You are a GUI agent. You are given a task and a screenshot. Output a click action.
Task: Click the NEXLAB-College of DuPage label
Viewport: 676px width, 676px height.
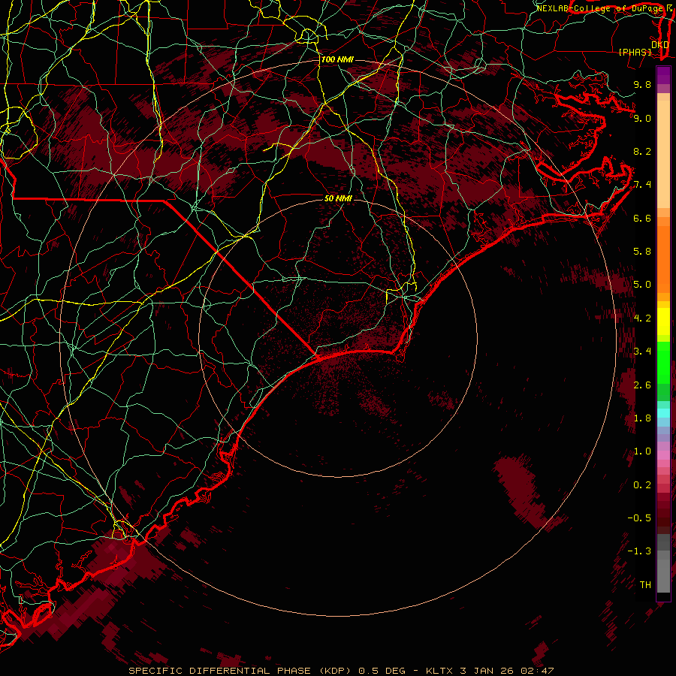[602, 8]
